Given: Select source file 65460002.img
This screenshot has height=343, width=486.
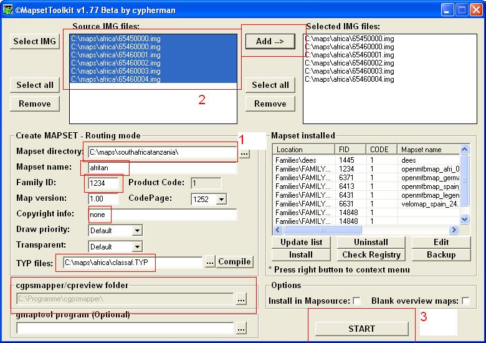Looking at the screenshot, I should tap(153, 63).
